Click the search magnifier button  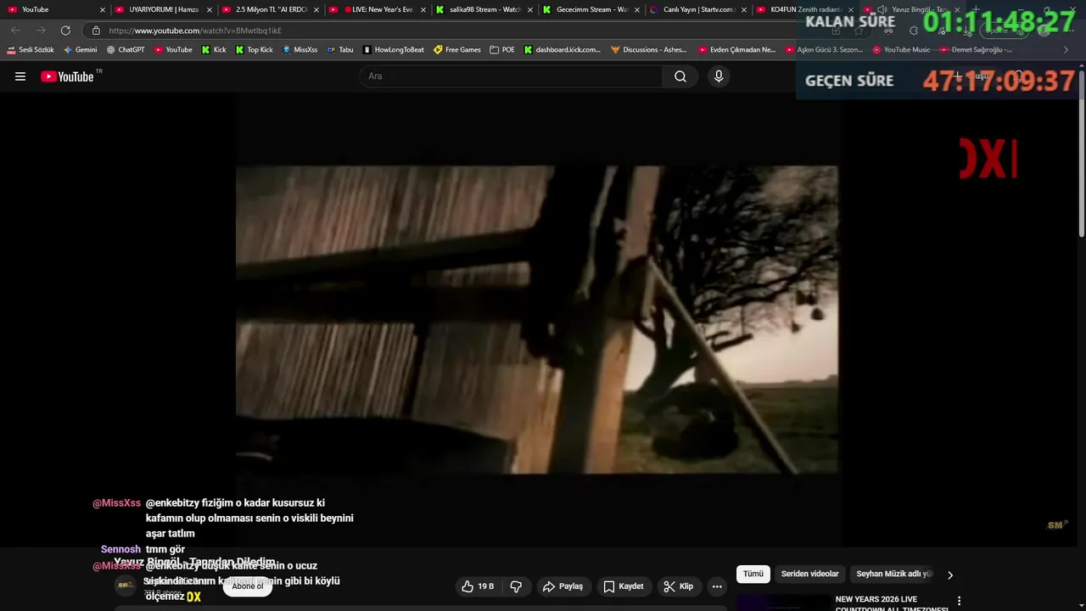[680, 76]
